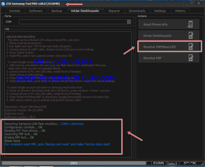Open the Settings tab

click(x=160, y=11)
